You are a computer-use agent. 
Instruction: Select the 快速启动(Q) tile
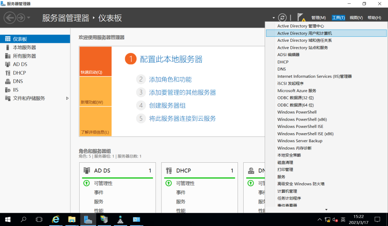coord(95,61)
